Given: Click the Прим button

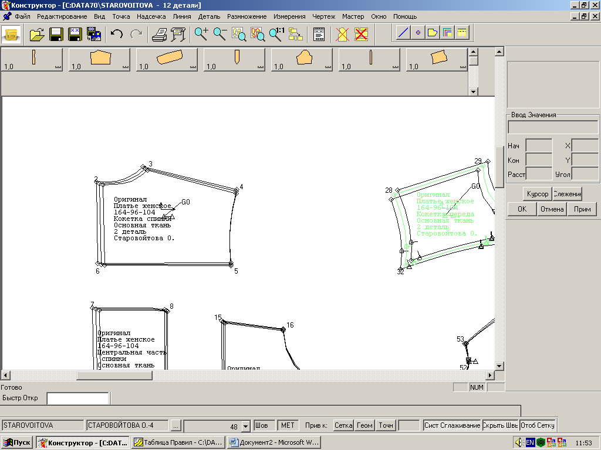Looking at the screenshot, I should (x=582, y=209).
